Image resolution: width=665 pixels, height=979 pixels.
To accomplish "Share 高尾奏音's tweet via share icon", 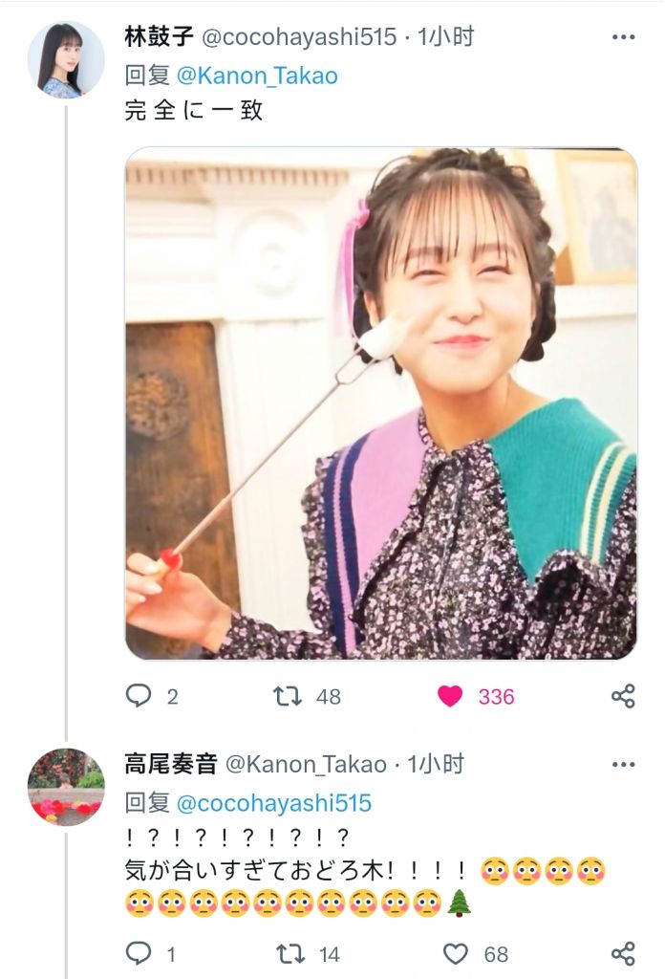I will point(623,953).
